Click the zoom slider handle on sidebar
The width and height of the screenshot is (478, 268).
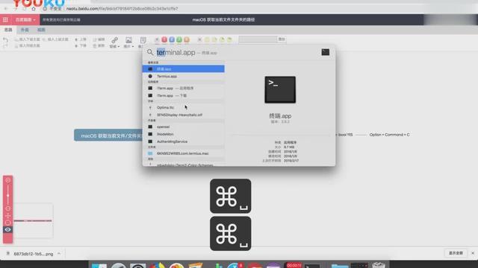pyautogui.click(x=8, y=195)
